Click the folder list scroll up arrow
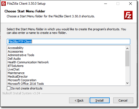139x109 pixels. [x=127, y=48]
